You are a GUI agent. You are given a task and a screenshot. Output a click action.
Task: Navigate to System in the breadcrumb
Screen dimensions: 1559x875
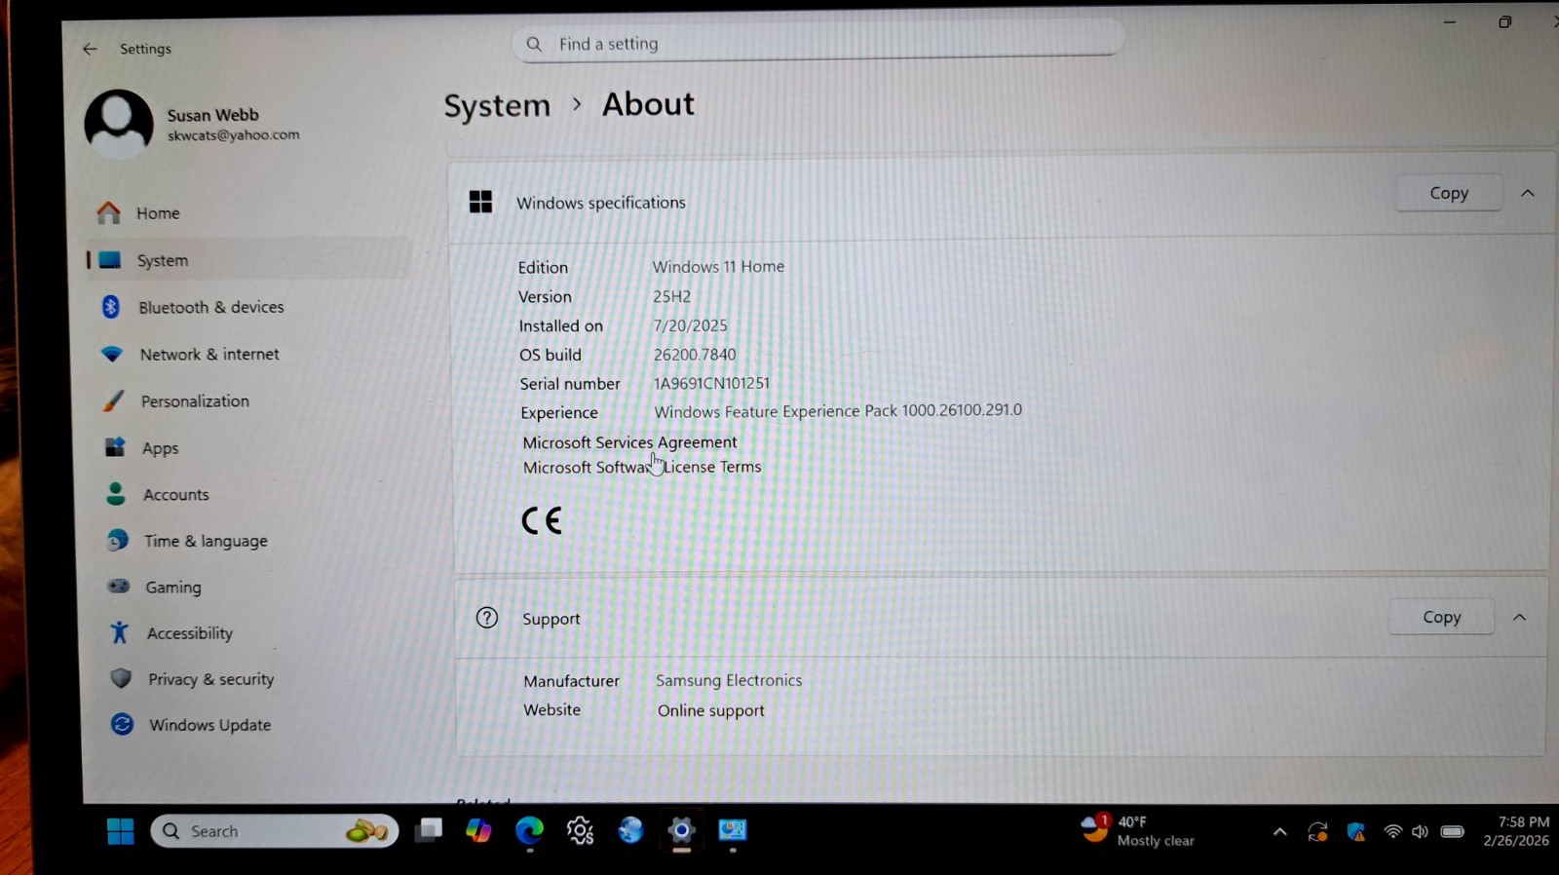[x=497, y=105]
